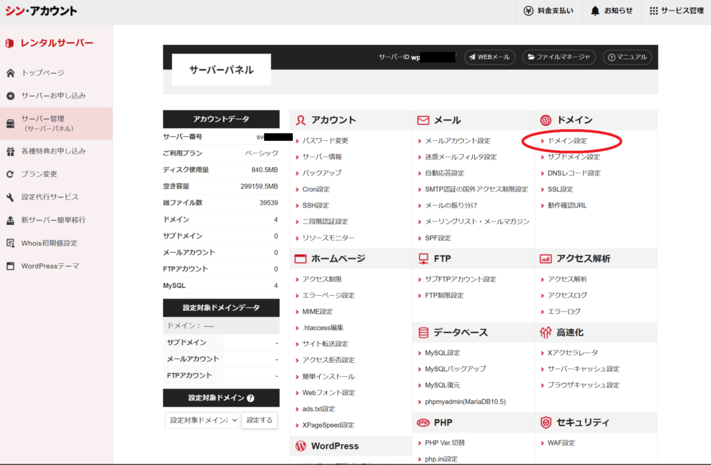
Task: Open お知らせ notifications bell
Action: coord(595,11)
